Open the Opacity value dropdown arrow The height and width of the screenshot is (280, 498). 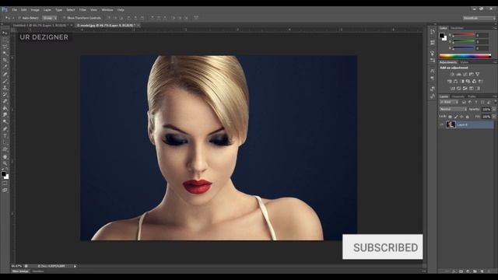coord(494,109)
